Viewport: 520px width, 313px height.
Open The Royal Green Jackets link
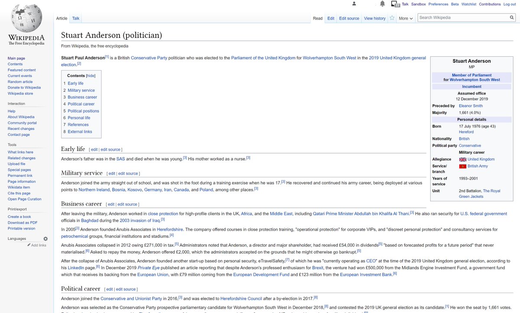(x=479, y=194)
